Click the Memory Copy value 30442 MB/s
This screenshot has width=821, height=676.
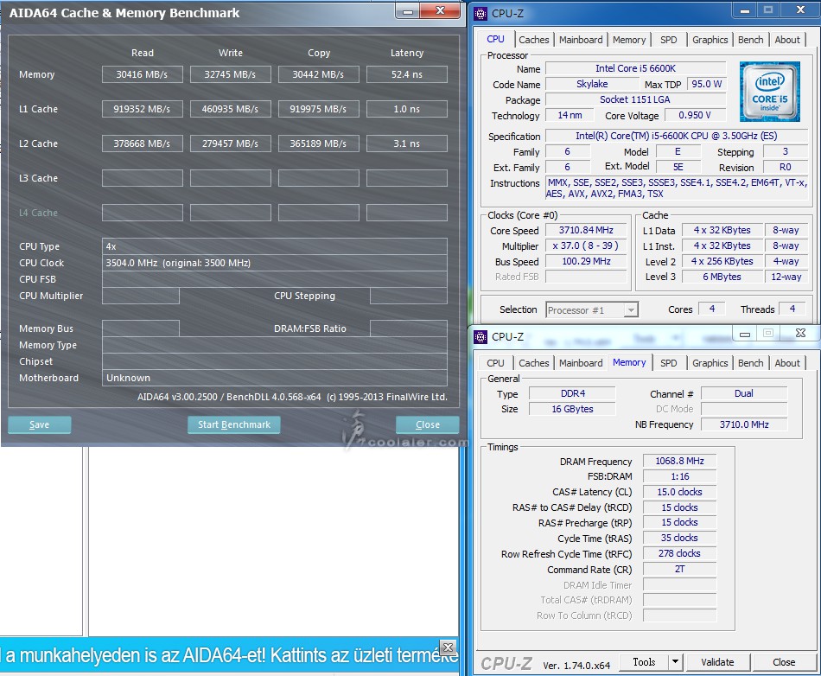coord(318,74)
